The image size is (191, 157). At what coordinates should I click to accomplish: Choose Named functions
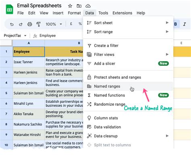[128, 95]
